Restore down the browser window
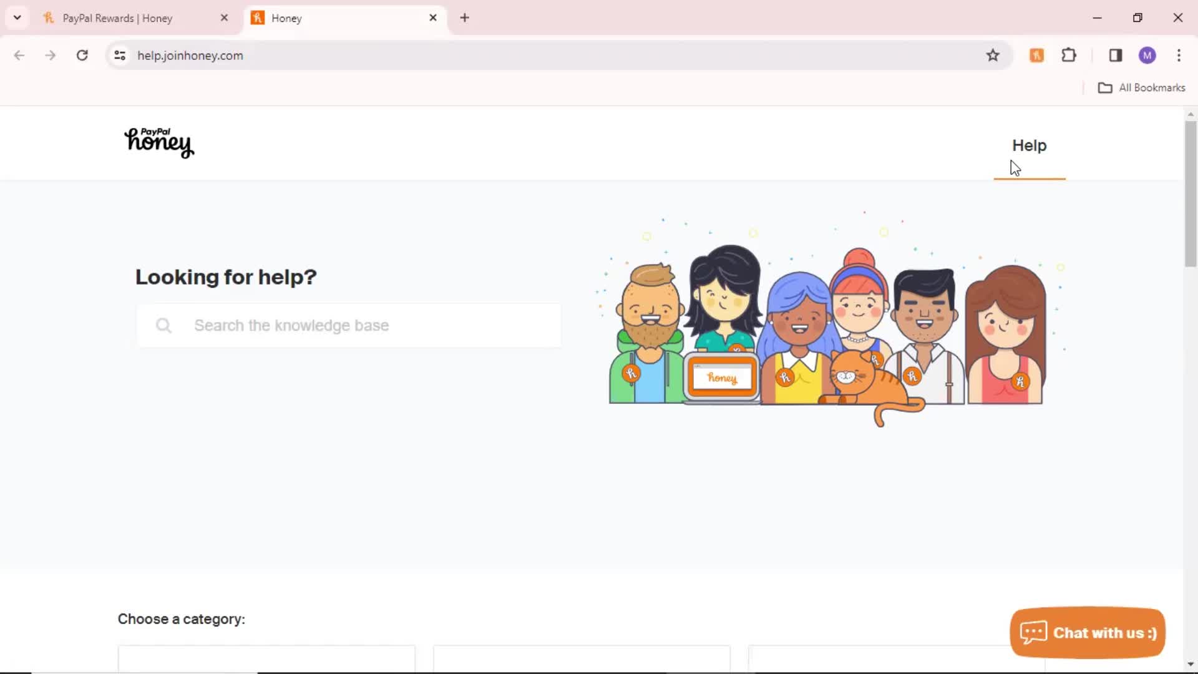Screen dimensions: 1198x674 tap(1137, 18)
